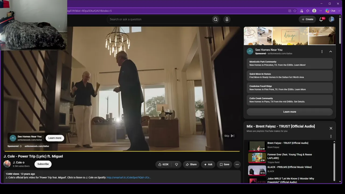
Task: Click the Ashton Woods advertiser logo in video overlay
Action: coord(13,138)
